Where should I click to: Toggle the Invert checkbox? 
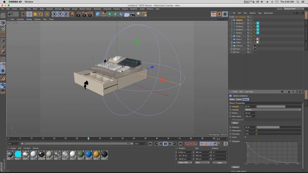pos(245,137)
